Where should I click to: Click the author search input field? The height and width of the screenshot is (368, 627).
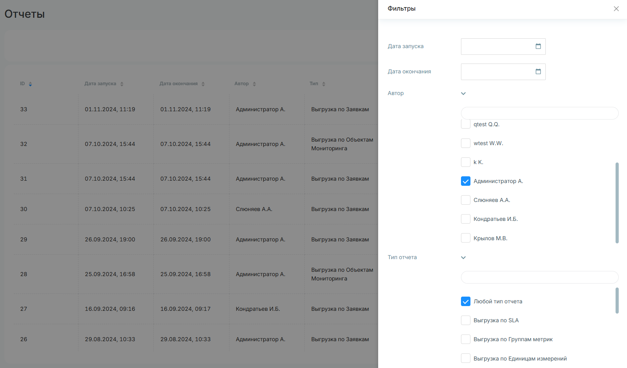point(539,113)
